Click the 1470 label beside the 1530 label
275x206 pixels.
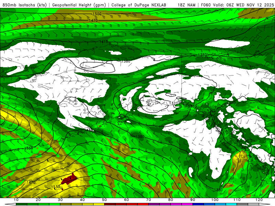(31, 182)
